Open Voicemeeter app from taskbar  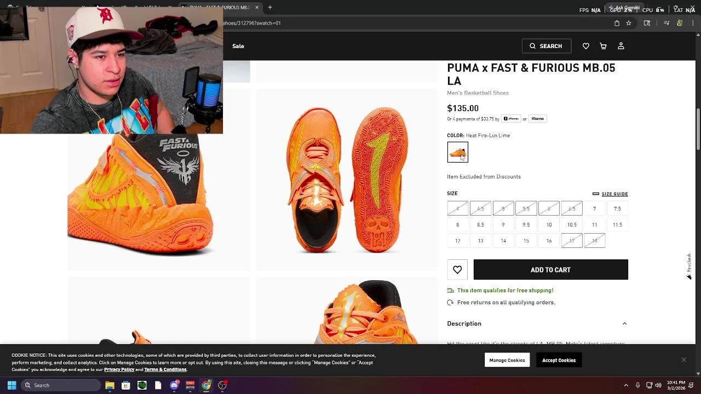pyautogui.click(x=190, y=385)
